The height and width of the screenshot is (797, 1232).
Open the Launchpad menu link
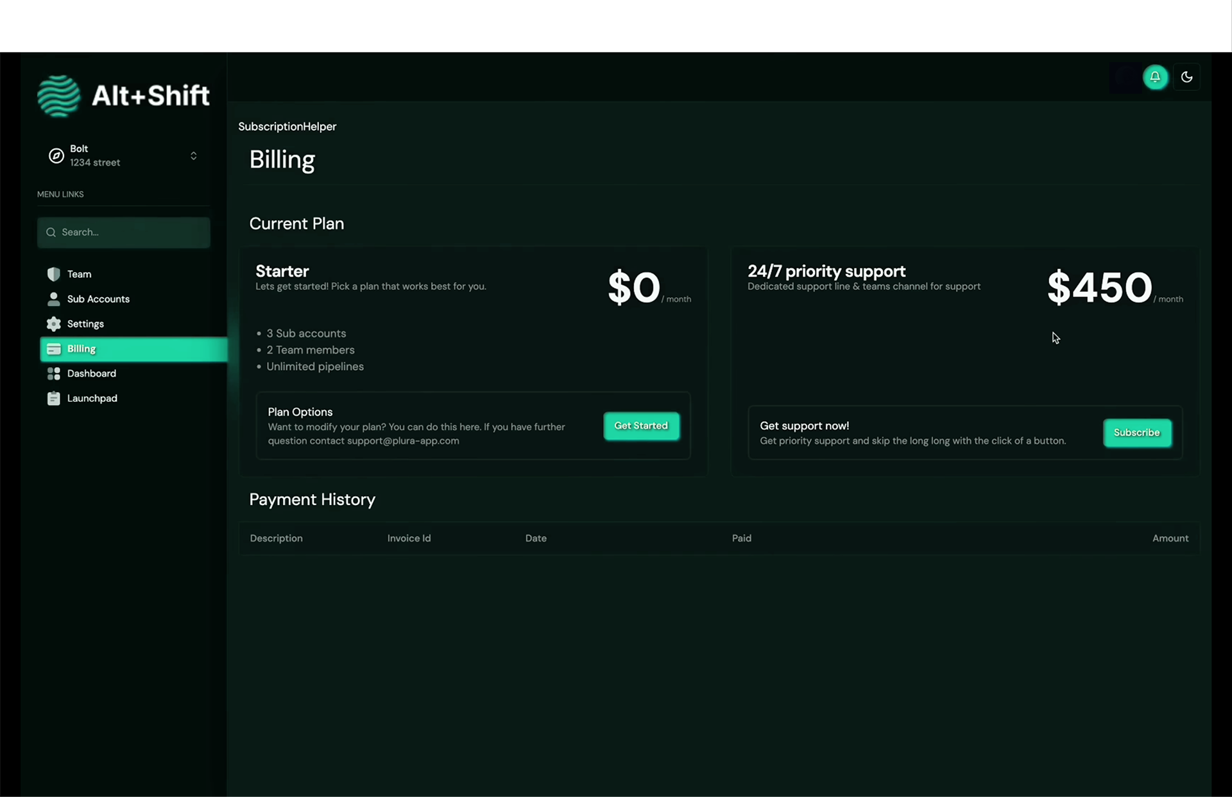coord(92,398)
